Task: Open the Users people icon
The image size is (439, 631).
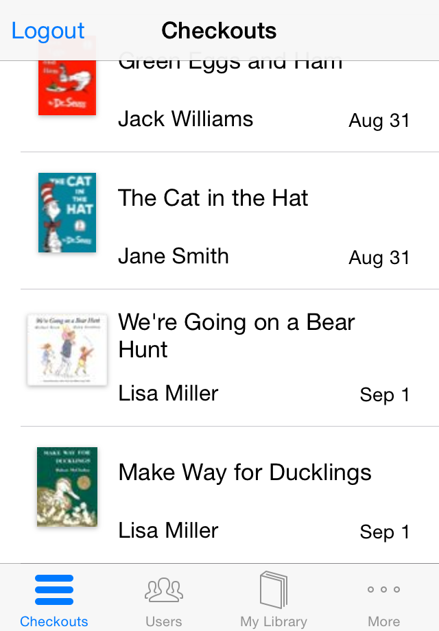Action: click(164, 590)
